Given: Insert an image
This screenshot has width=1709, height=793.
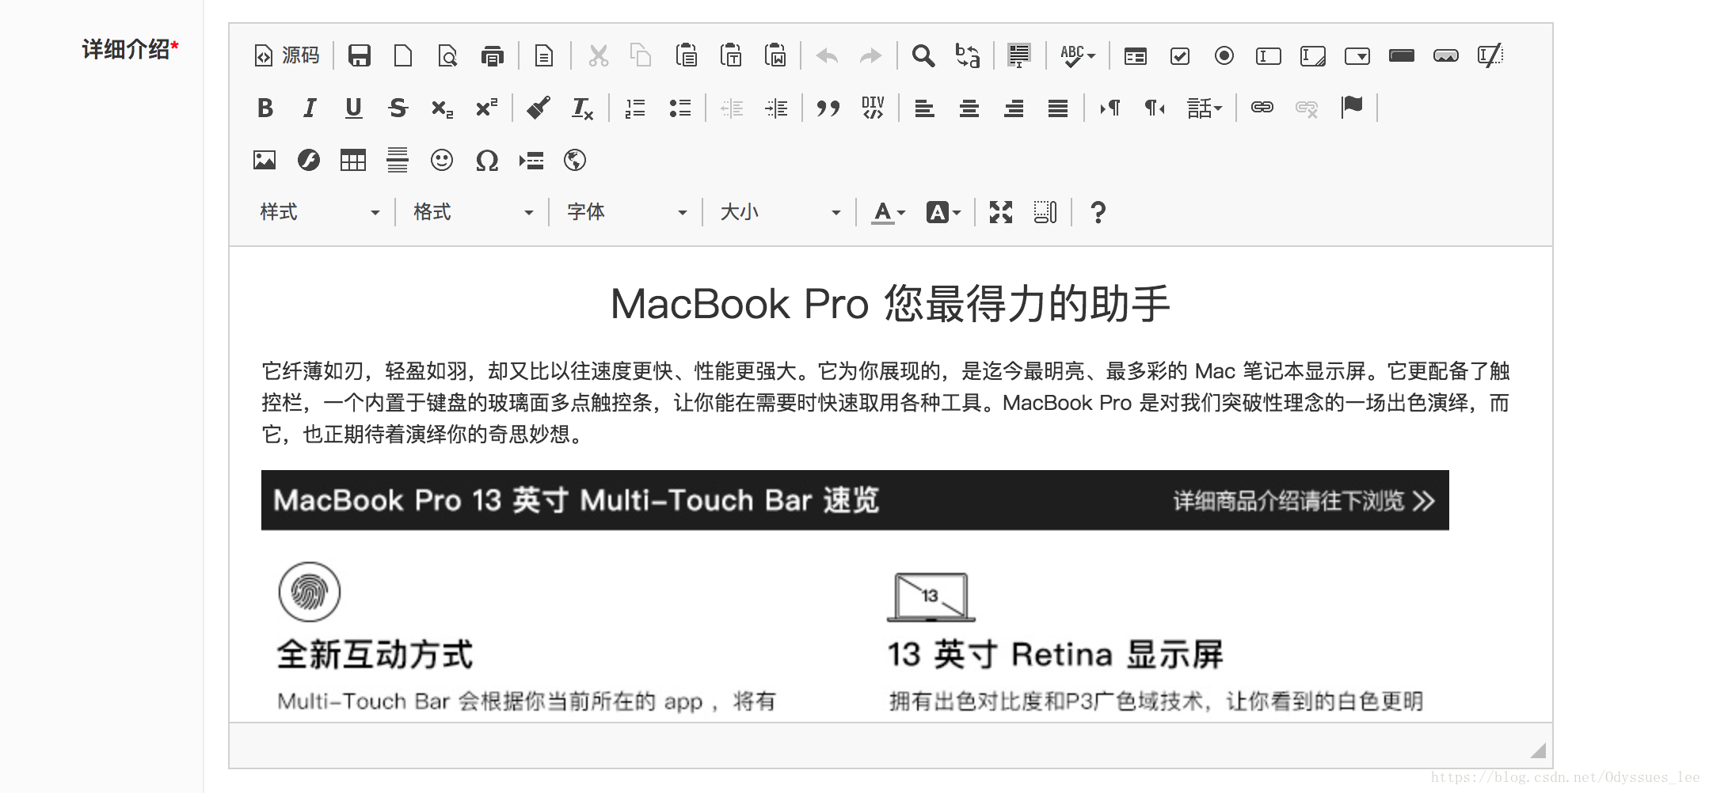Looking at the screenshot, I should pyautogui.click(x=265, y=161).
